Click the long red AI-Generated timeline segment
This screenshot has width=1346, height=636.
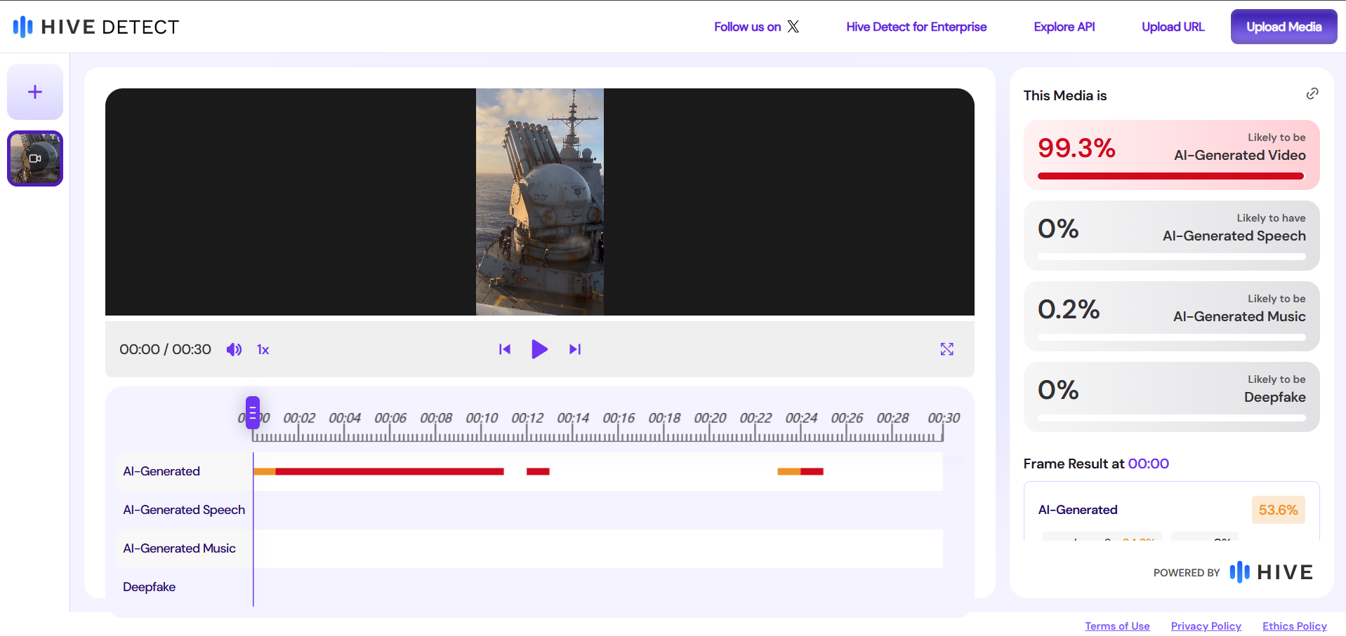390,471
